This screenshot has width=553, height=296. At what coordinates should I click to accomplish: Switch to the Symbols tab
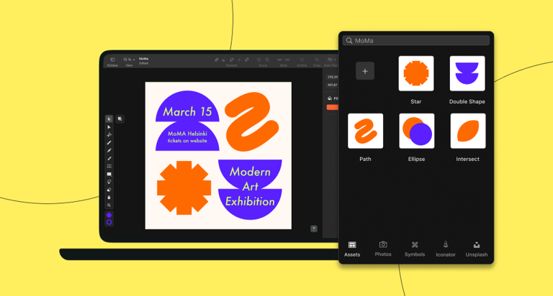[x=415, y=249]
